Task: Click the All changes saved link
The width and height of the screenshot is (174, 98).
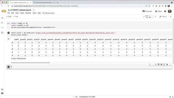Action: (48, 13)
